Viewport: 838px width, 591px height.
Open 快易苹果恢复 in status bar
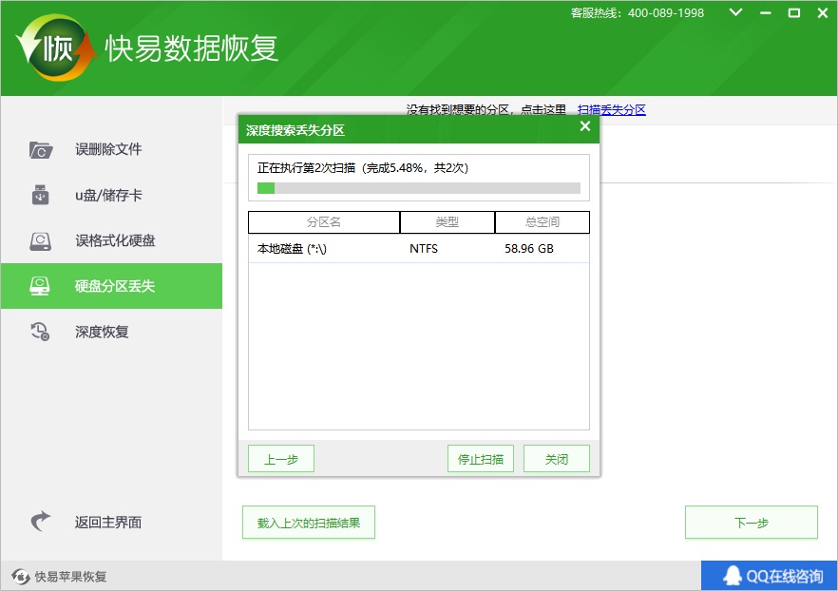pos(59,577)
